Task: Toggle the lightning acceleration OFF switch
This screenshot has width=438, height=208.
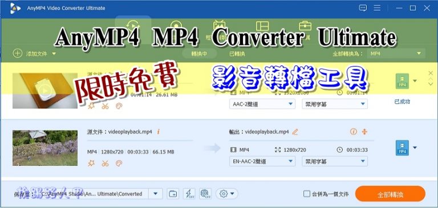Action: (x=189, y=194)
